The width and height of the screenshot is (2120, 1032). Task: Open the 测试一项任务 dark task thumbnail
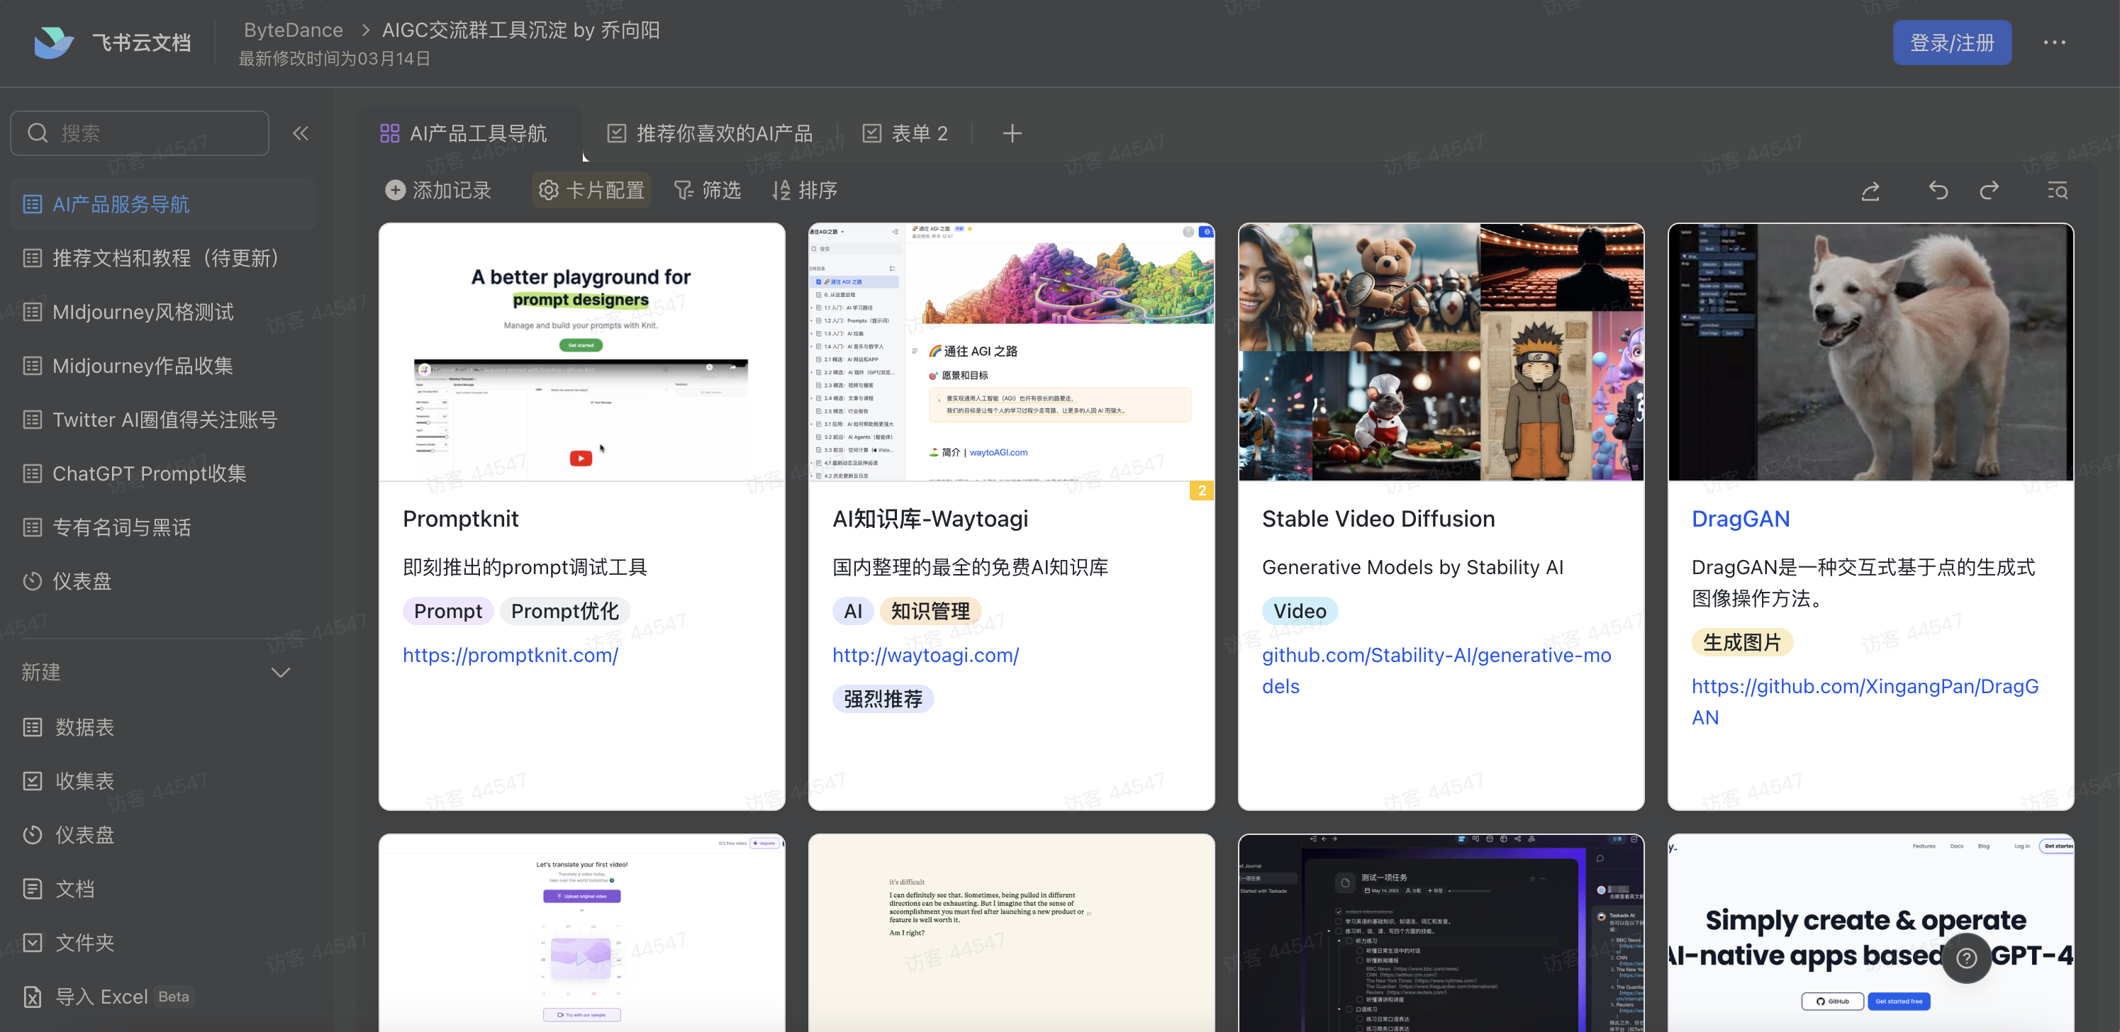click(1441, 933)
